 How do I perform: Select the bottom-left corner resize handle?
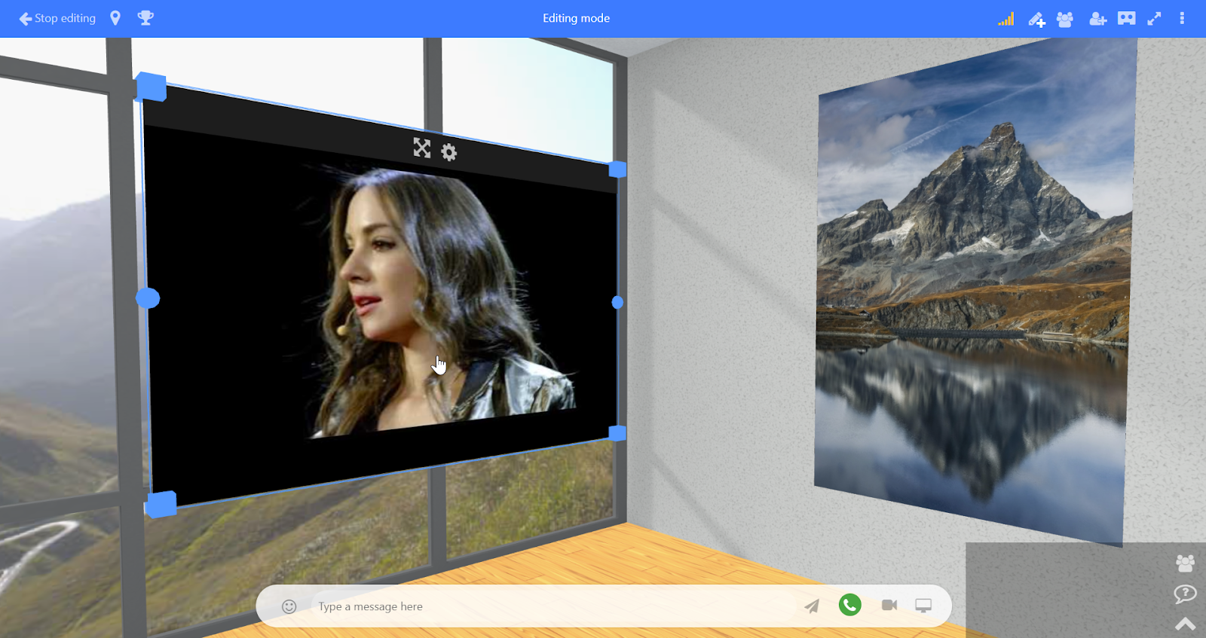pos(161,504)
